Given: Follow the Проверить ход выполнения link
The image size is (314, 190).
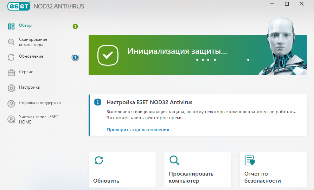Looking at the screenshot, I should click(138, 130).
